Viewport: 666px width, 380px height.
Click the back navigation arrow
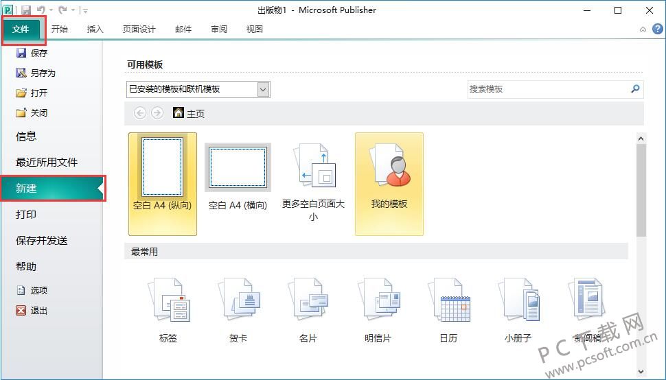(140, 112)
